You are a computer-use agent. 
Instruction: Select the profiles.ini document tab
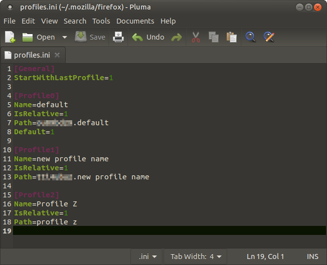click(x=32, y=55)
